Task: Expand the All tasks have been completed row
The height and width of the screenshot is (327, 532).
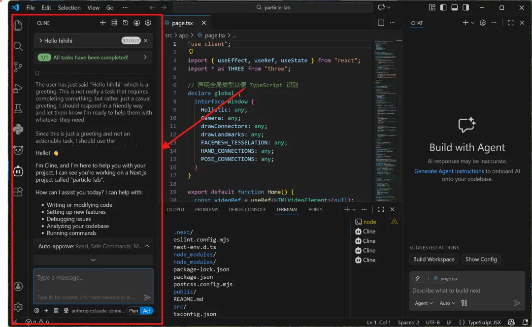Action: tap(93, 57)
